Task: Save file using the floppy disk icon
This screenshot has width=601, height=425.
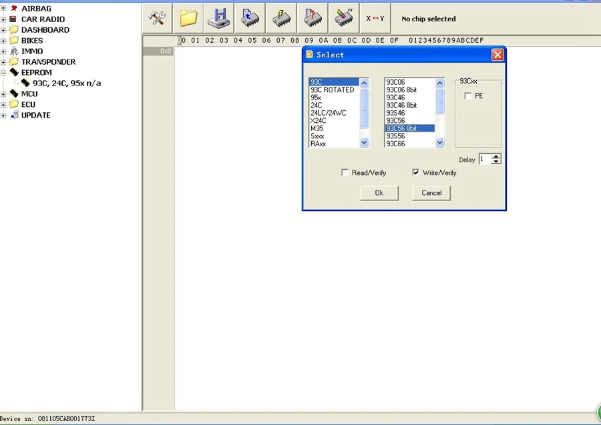Action: click(219, 18)
